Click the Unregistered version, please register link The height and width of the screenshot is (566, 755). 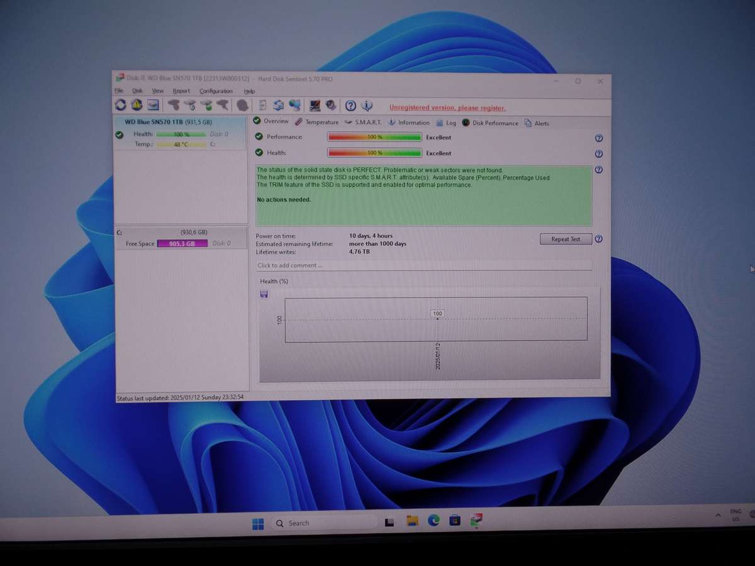(447, 108)
